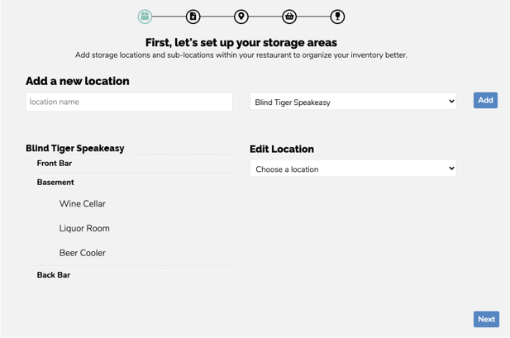Click the storage box step icon
This screenshot has height=338, width=510.
point(145,17)
